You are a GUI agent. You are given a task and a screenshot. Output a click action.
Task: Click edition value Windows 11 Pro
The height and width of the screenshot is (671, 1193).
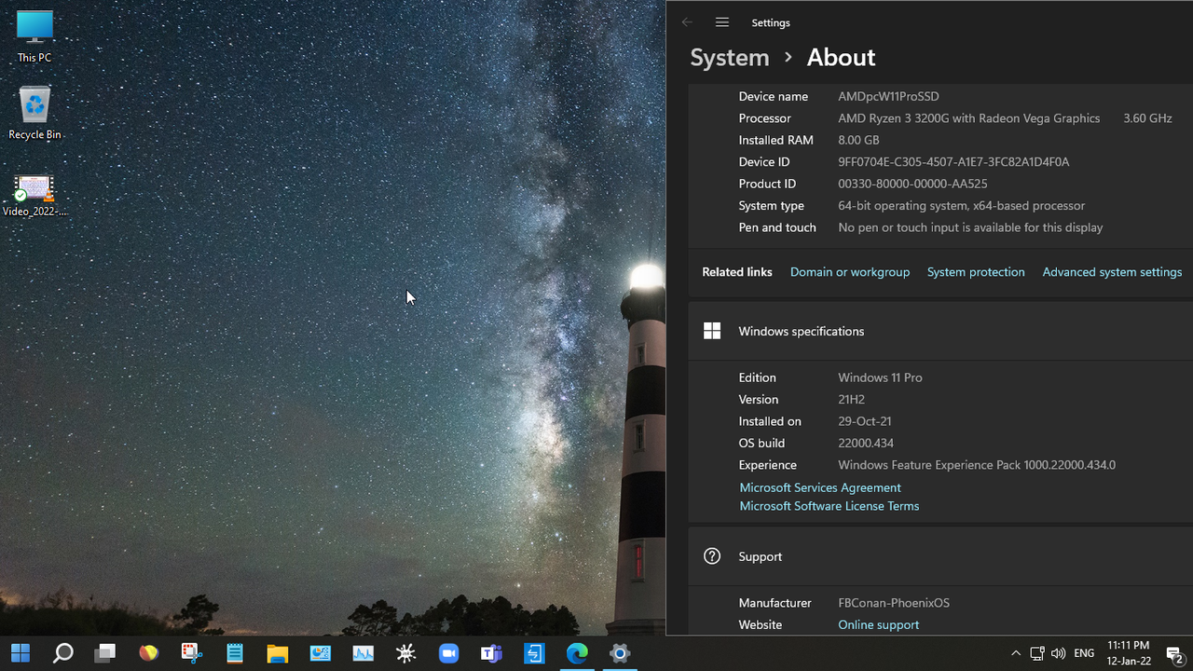click(880, 377)
